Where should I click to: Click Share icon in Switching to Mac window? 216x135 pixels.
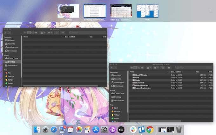(x=163, y=68)
